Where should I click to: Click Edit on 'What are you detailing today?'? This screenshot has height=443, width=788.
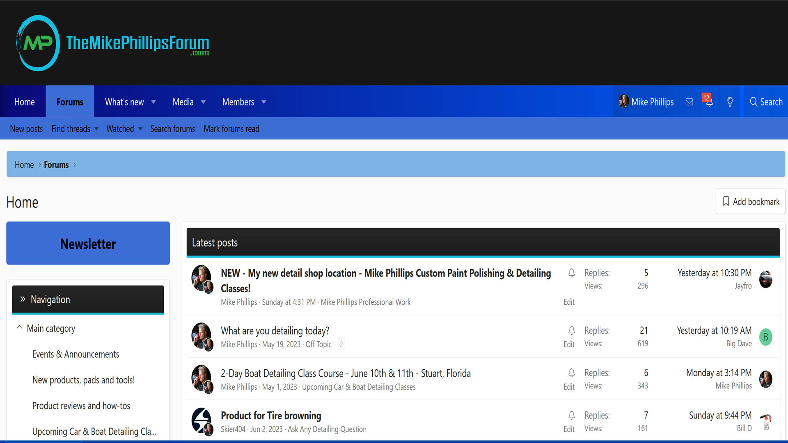coord(569,344)
